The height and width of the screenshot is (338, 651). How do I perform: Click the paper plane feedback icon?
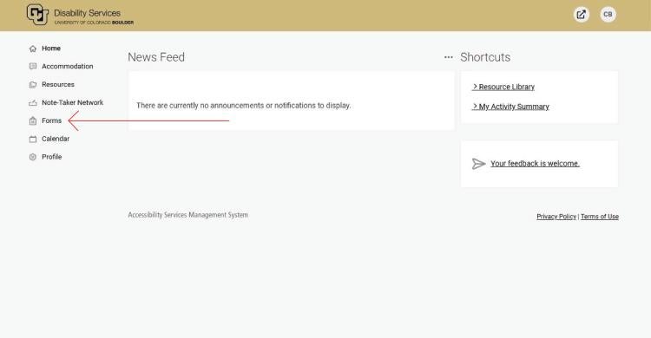pos(478,164)
